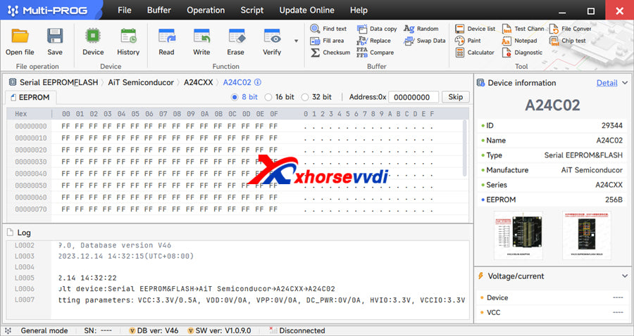Click Serial EEPROMFLASH breadcrumb
634x336 pixels.
(58, 82)
